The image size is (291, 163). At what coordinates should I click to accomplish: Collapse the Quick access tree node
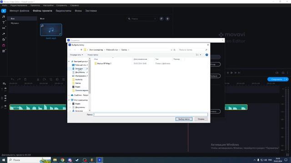pos(69,62)
